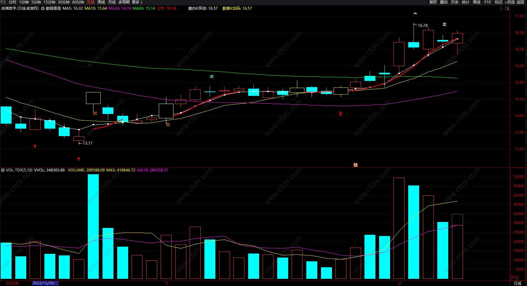The image size is (527, 286).
Task: Click the 2022/12/20/二 date cursor label
Action: coord(45,283)
